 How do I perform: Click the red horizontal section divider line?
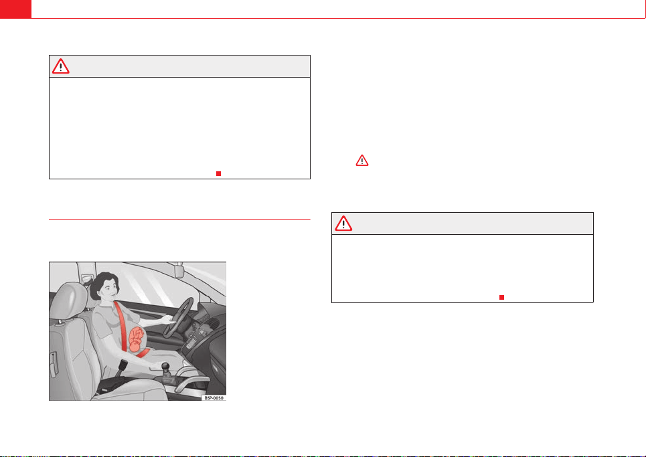pos(179,220)
